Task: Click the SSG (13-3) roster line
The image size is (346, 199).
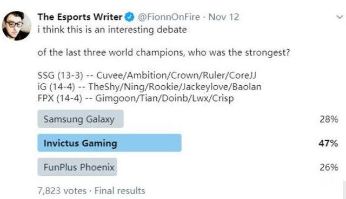Action: pyautogui.click(x=147, y=76)
